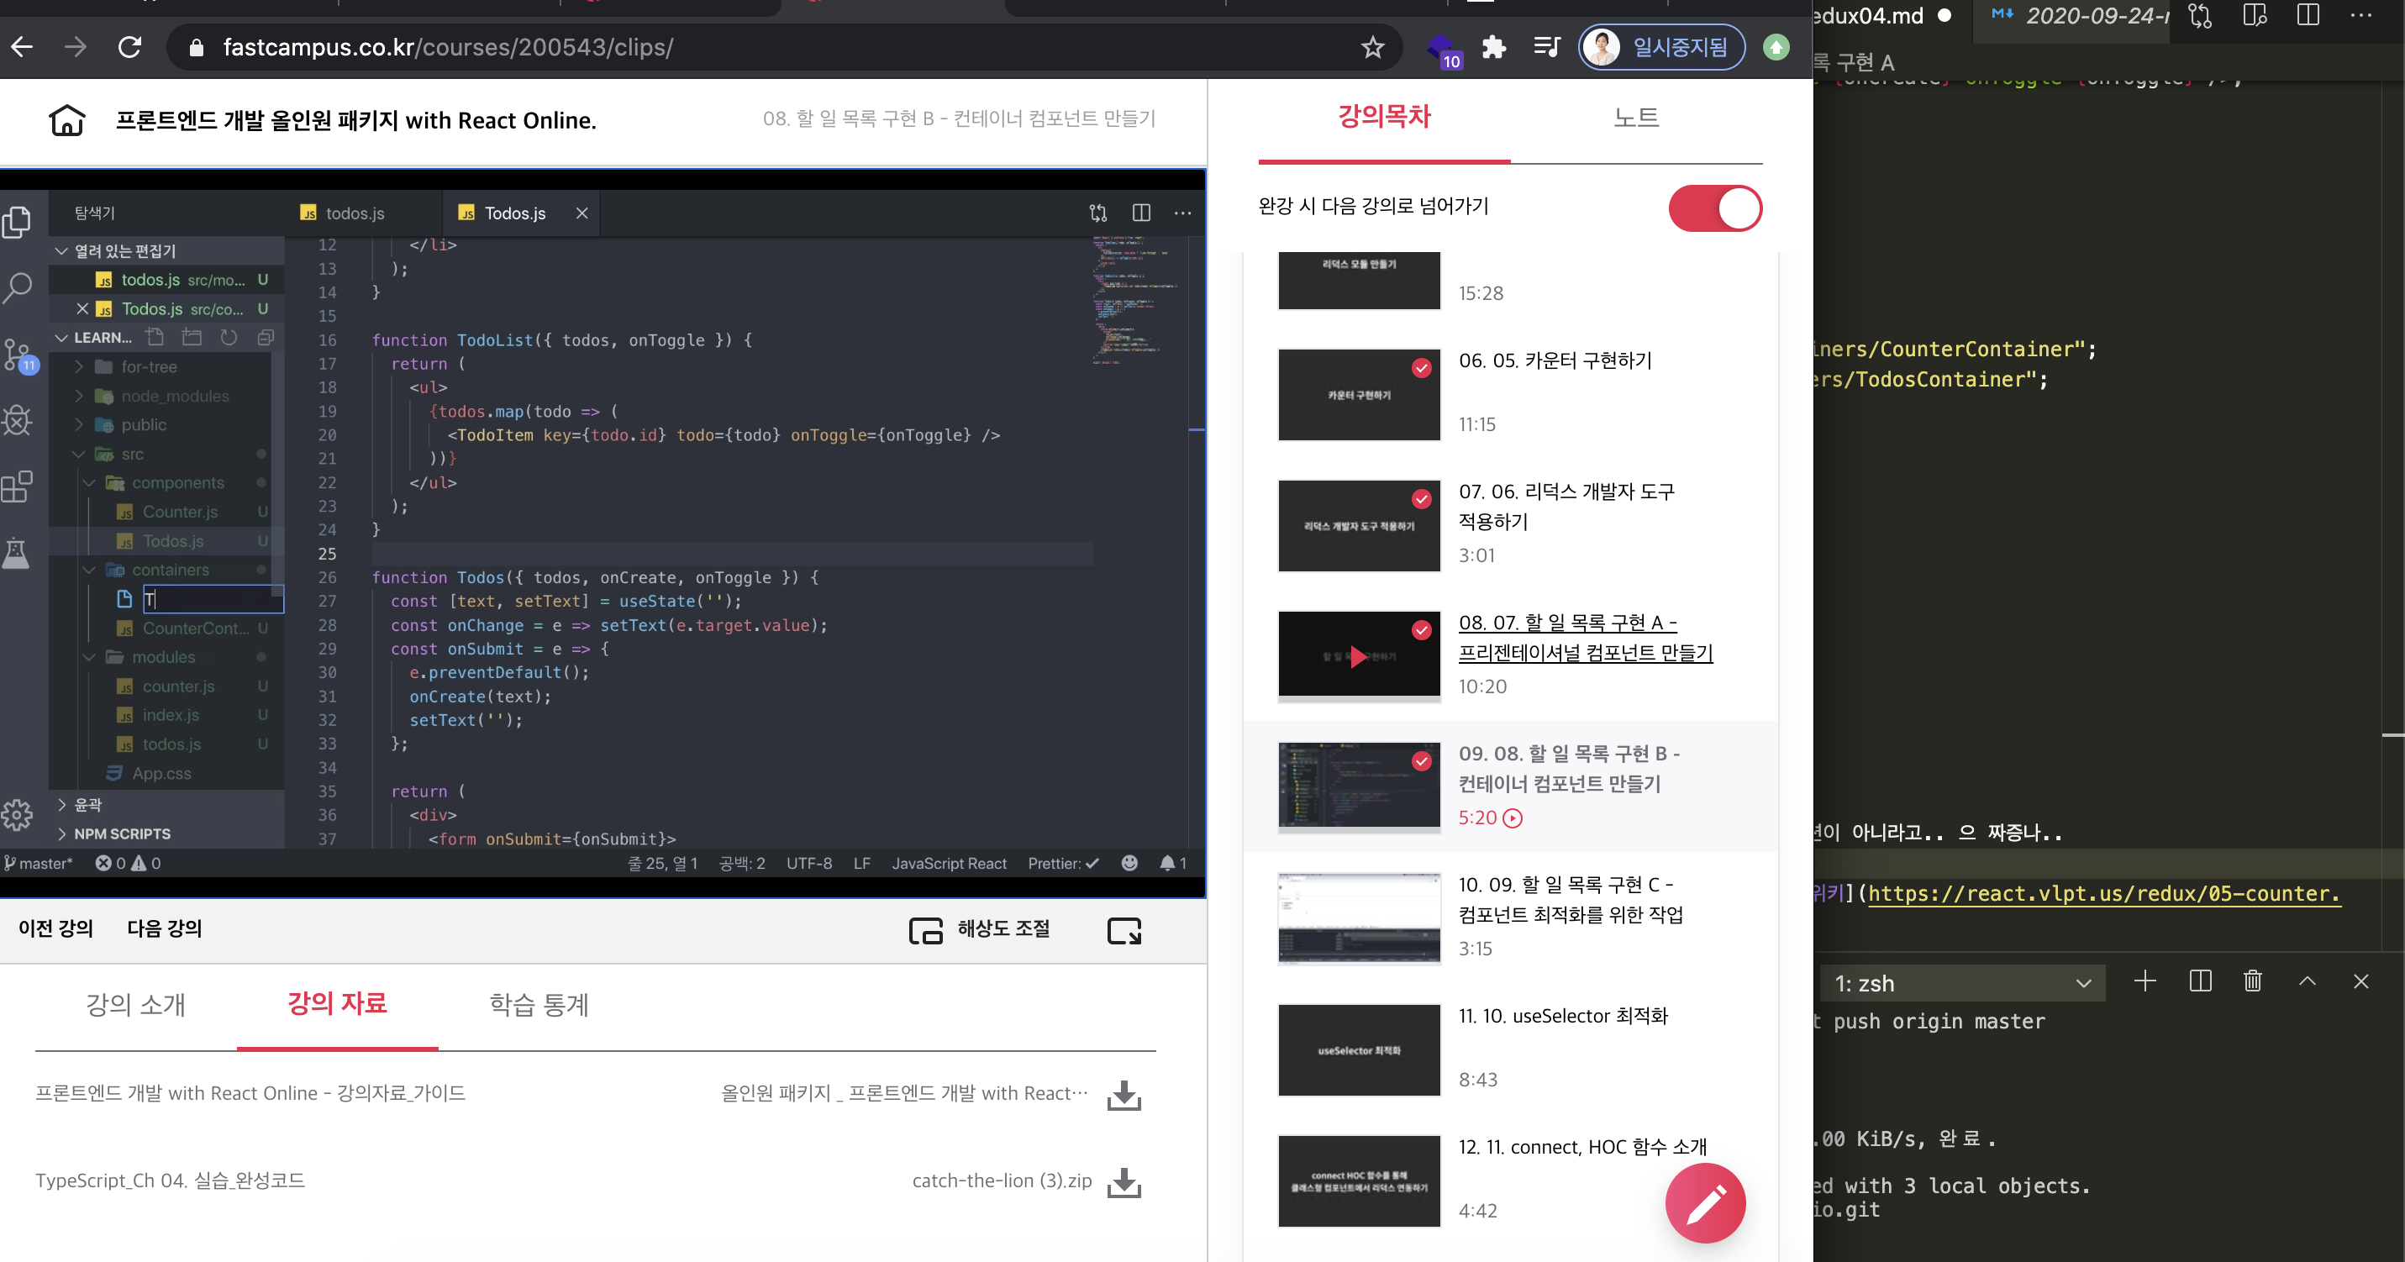This screenshot has height=1262, width=2405.
Task: Enter fullscreen with the expand icon
Action: (1124, 930)
